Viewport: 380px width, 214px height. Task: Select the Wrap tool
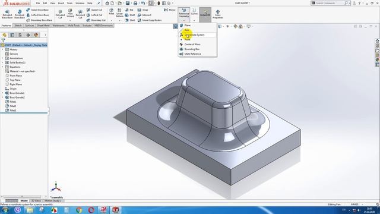point(142,10)
